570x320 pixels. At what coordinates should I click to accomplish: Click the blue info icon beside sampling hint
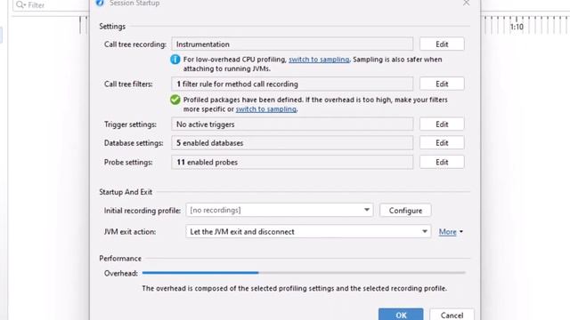click(x=175, y=60)
